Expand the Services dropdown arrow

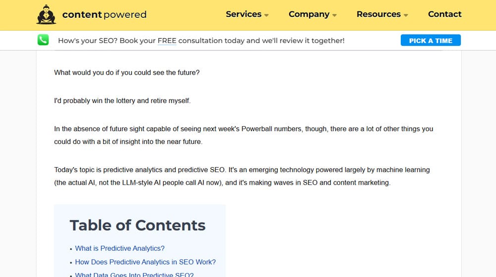pos(266,15)
